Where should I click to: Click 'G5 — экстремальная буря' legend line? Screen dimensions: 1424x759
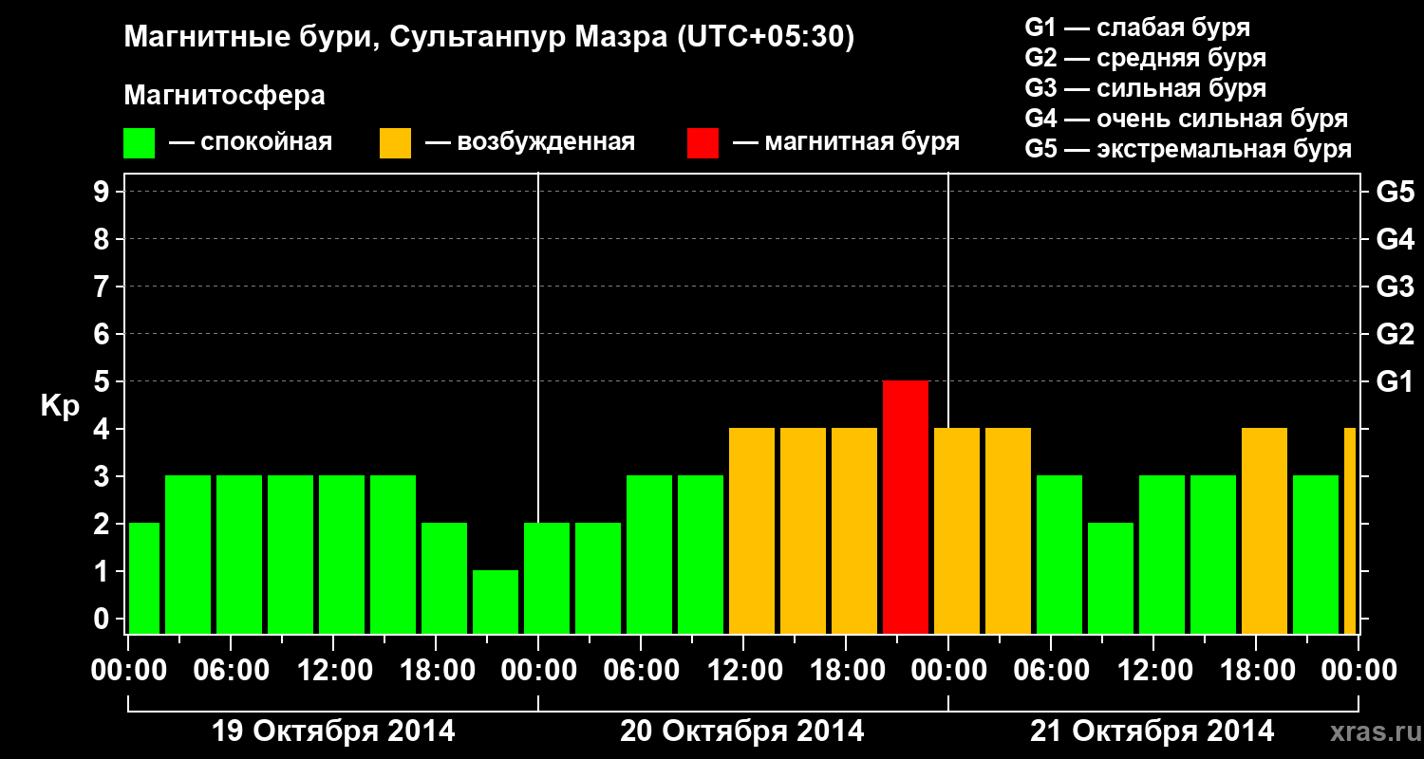(1188, 150)
